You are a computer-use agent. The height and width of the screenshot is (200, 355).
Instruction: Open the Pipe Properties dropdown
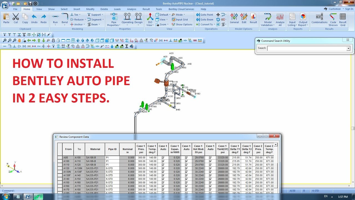click(x=113, y=19)
